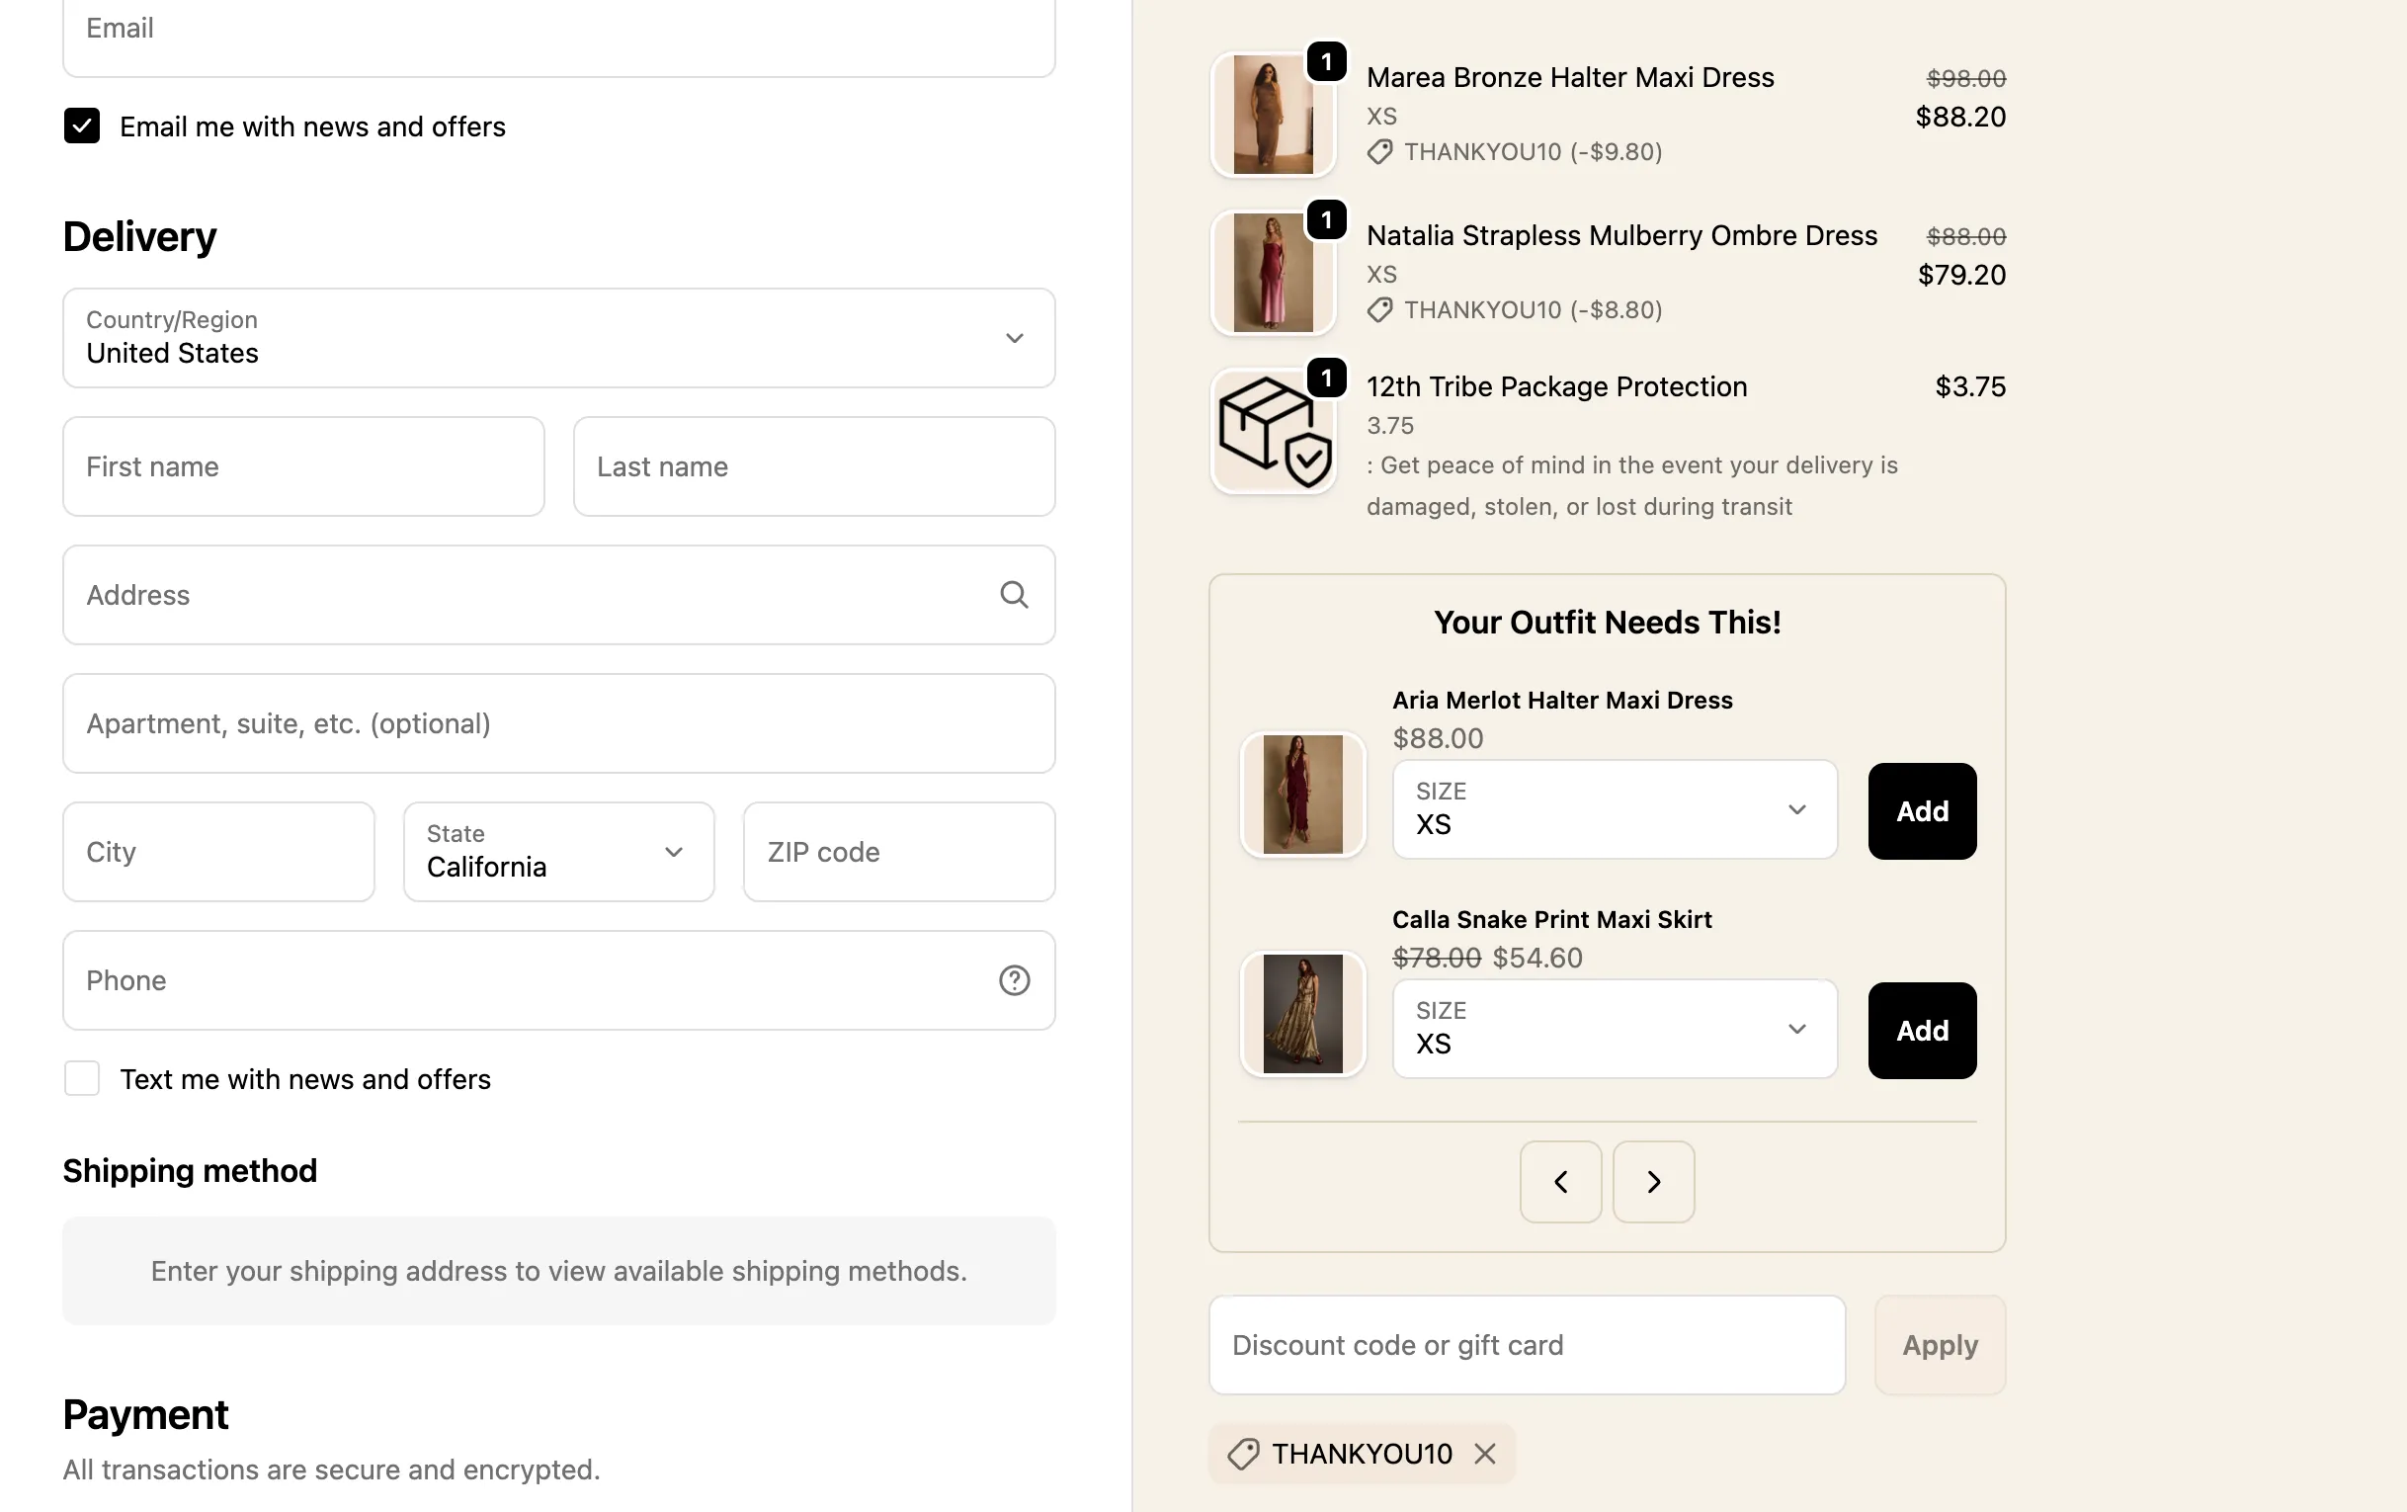Uncheck Email me with news and offers
This screenshot has width=2407, height=1512.
click(x=82, y=127)
